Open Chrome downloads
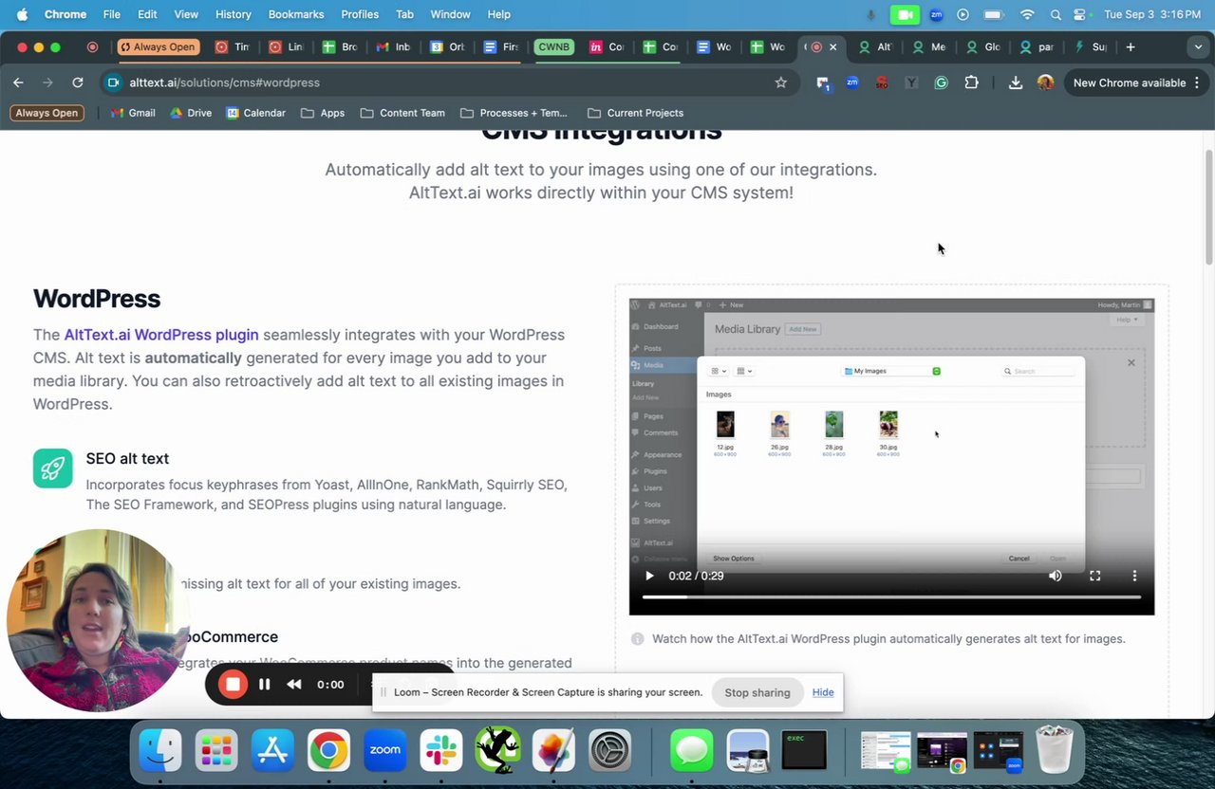The image size is (1215, 789). coord(1015,83)
